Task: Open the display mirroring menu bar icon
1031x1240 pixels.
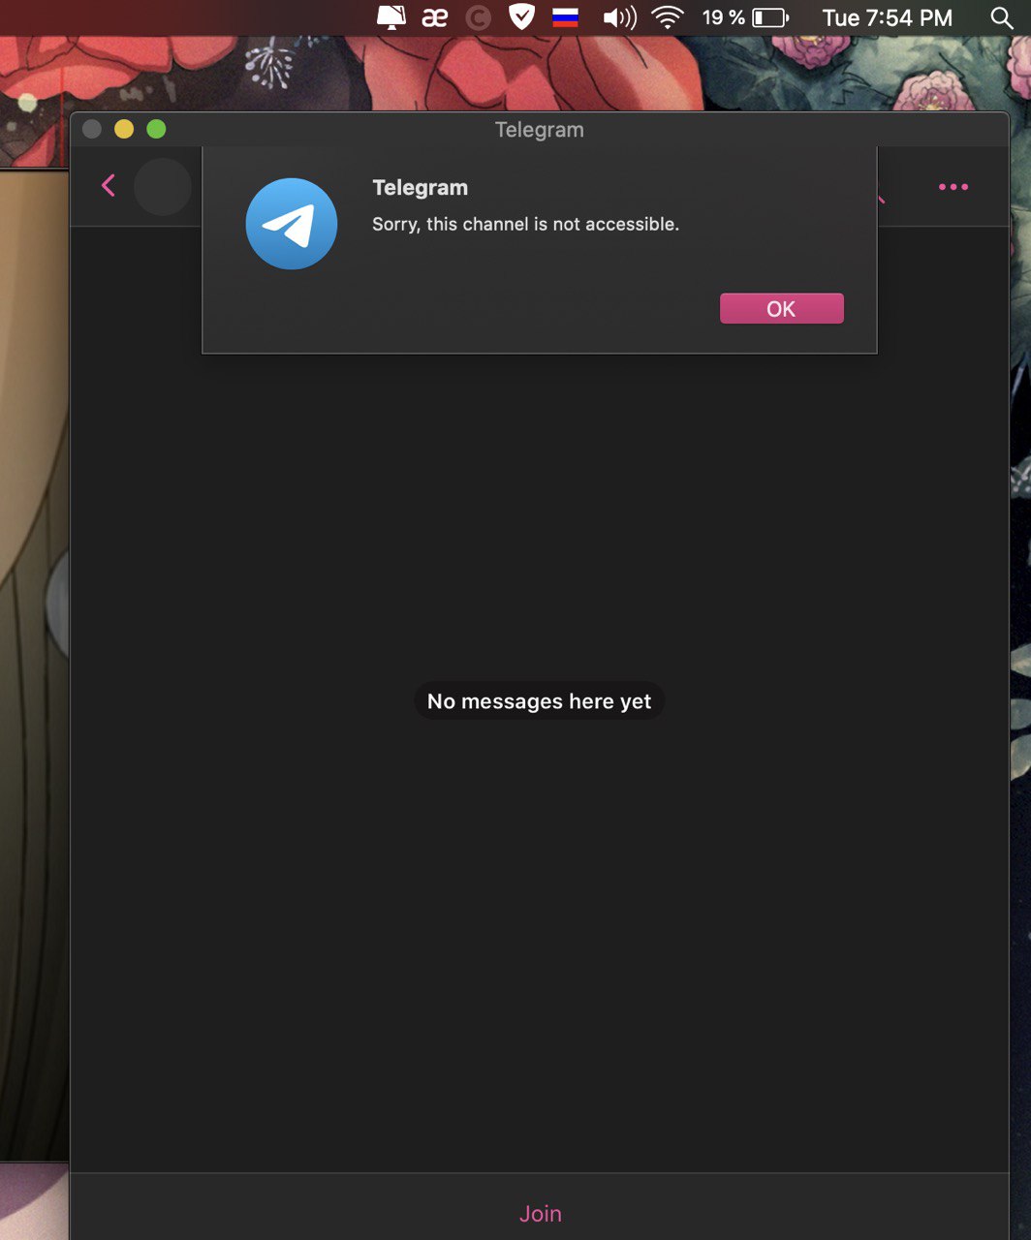Action: [x=391, y=17]
